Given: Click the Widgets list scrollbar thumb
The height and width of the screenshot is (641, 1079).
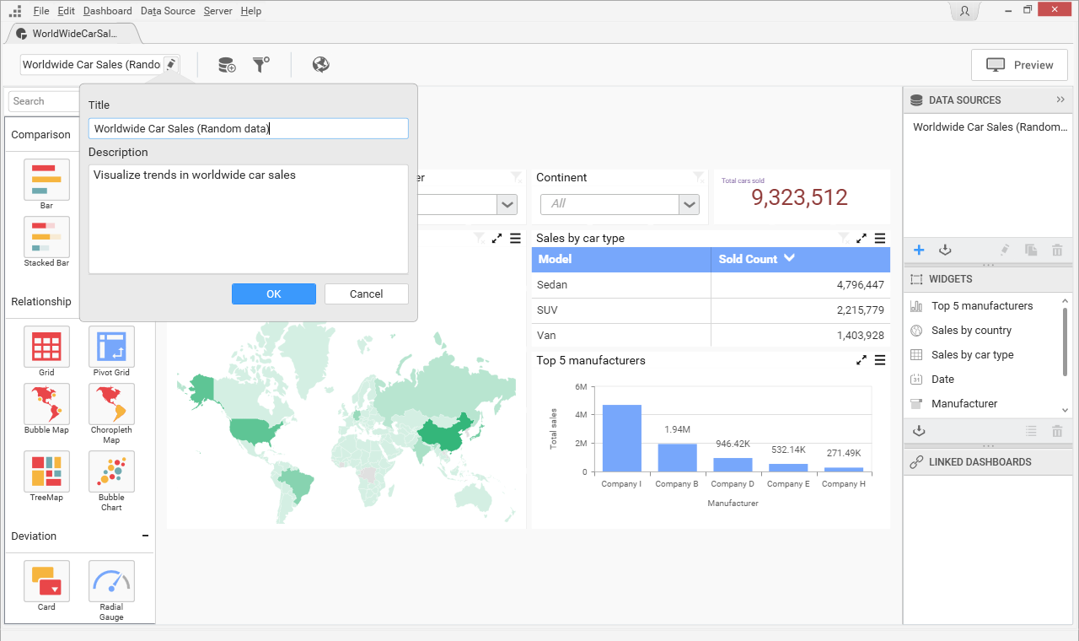Looking at the screenshot, I should pyautogui.click(x=1066, y=342).
